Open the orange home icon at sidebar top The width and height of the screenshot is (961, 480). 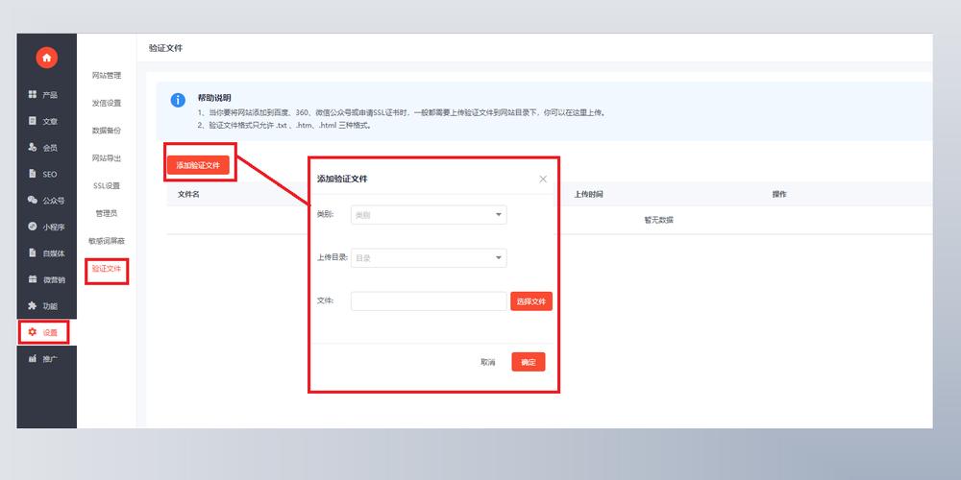click(x=46, y=58)
